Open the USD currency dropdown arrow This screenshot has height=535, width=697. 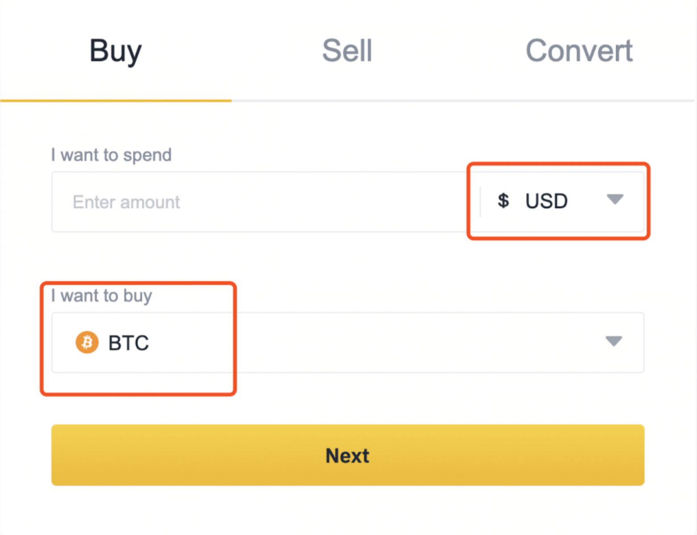[x=615, y=199]
